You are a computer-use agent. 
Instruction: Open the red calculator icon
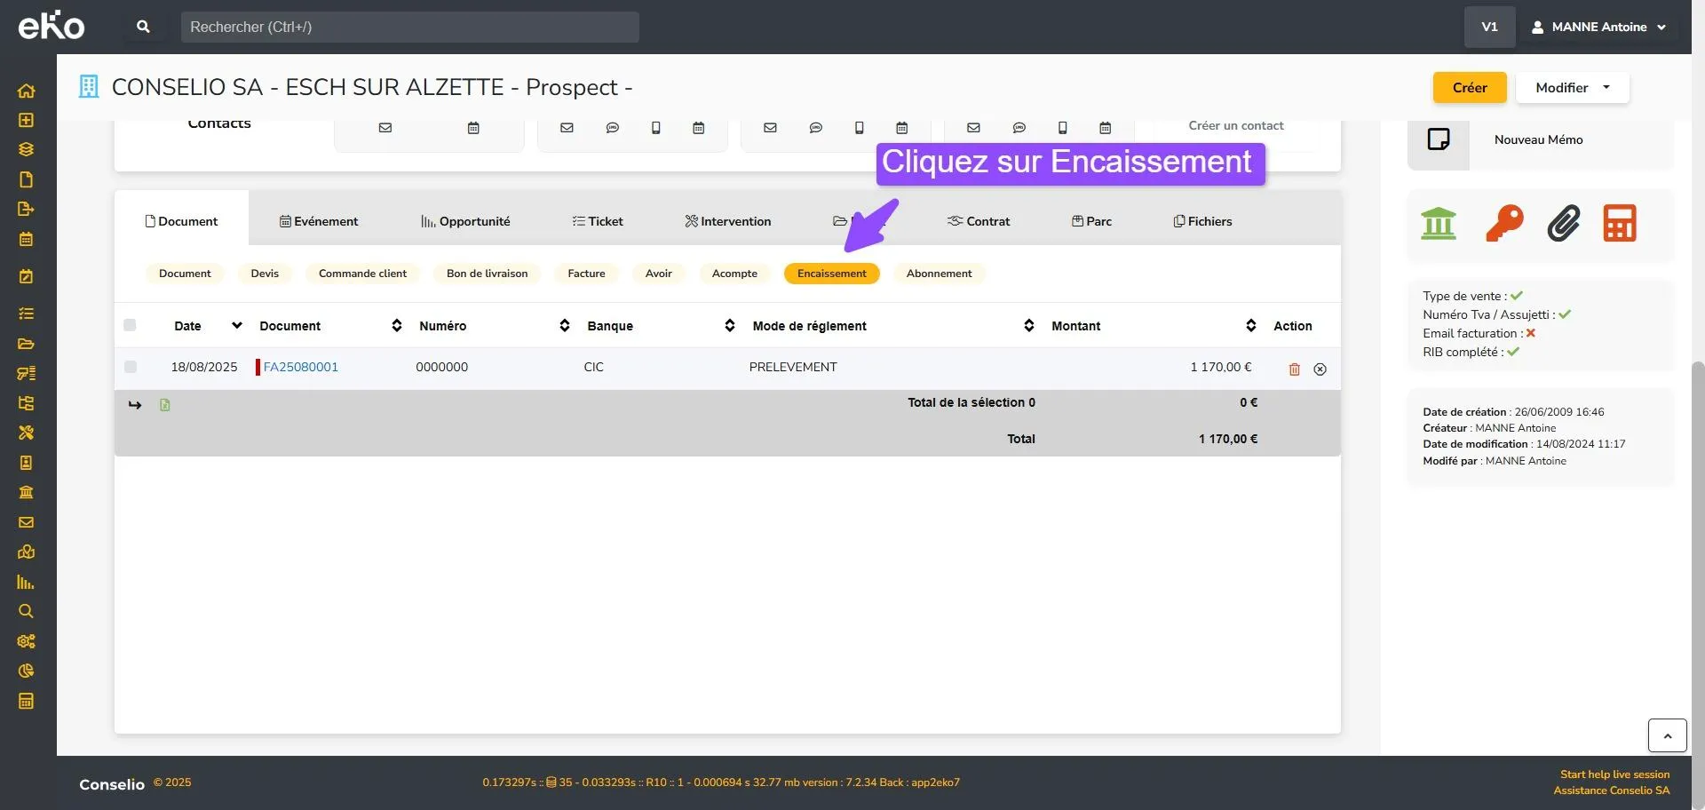(x=1620, y=223)
